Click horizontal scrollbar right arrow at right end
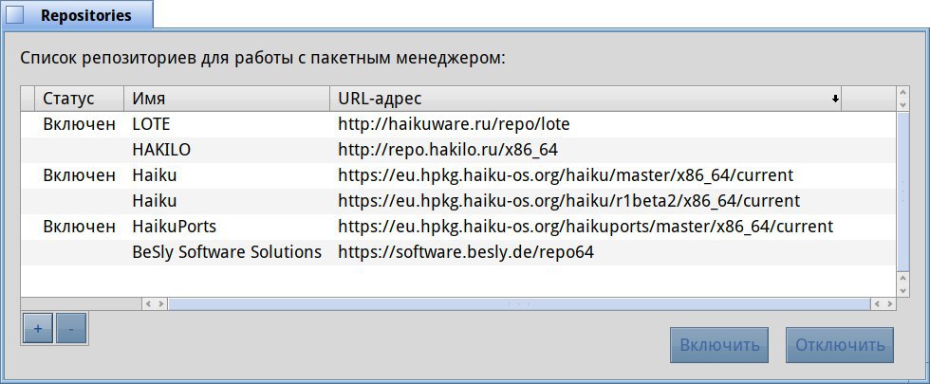930x384 pixels. 889,304
